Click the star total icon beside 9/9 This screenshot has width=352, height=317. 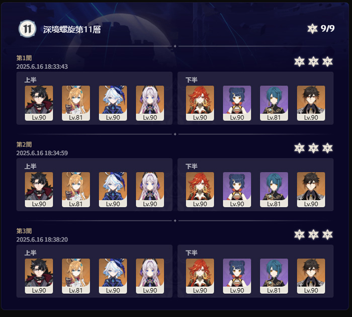(x=312, y=29)
